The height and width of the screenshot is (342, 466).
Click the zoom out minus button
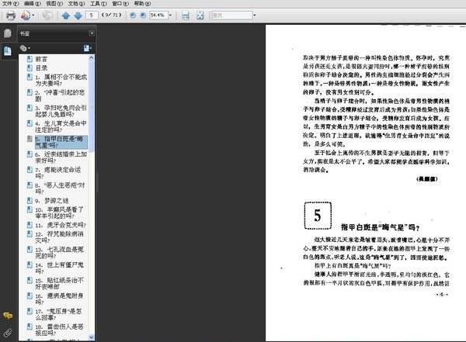(x=133, y=16)
